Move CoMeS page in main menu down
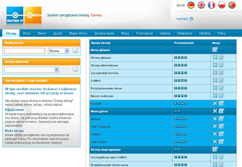This screenshot has width=242, height=167. (x=182, y=81)
